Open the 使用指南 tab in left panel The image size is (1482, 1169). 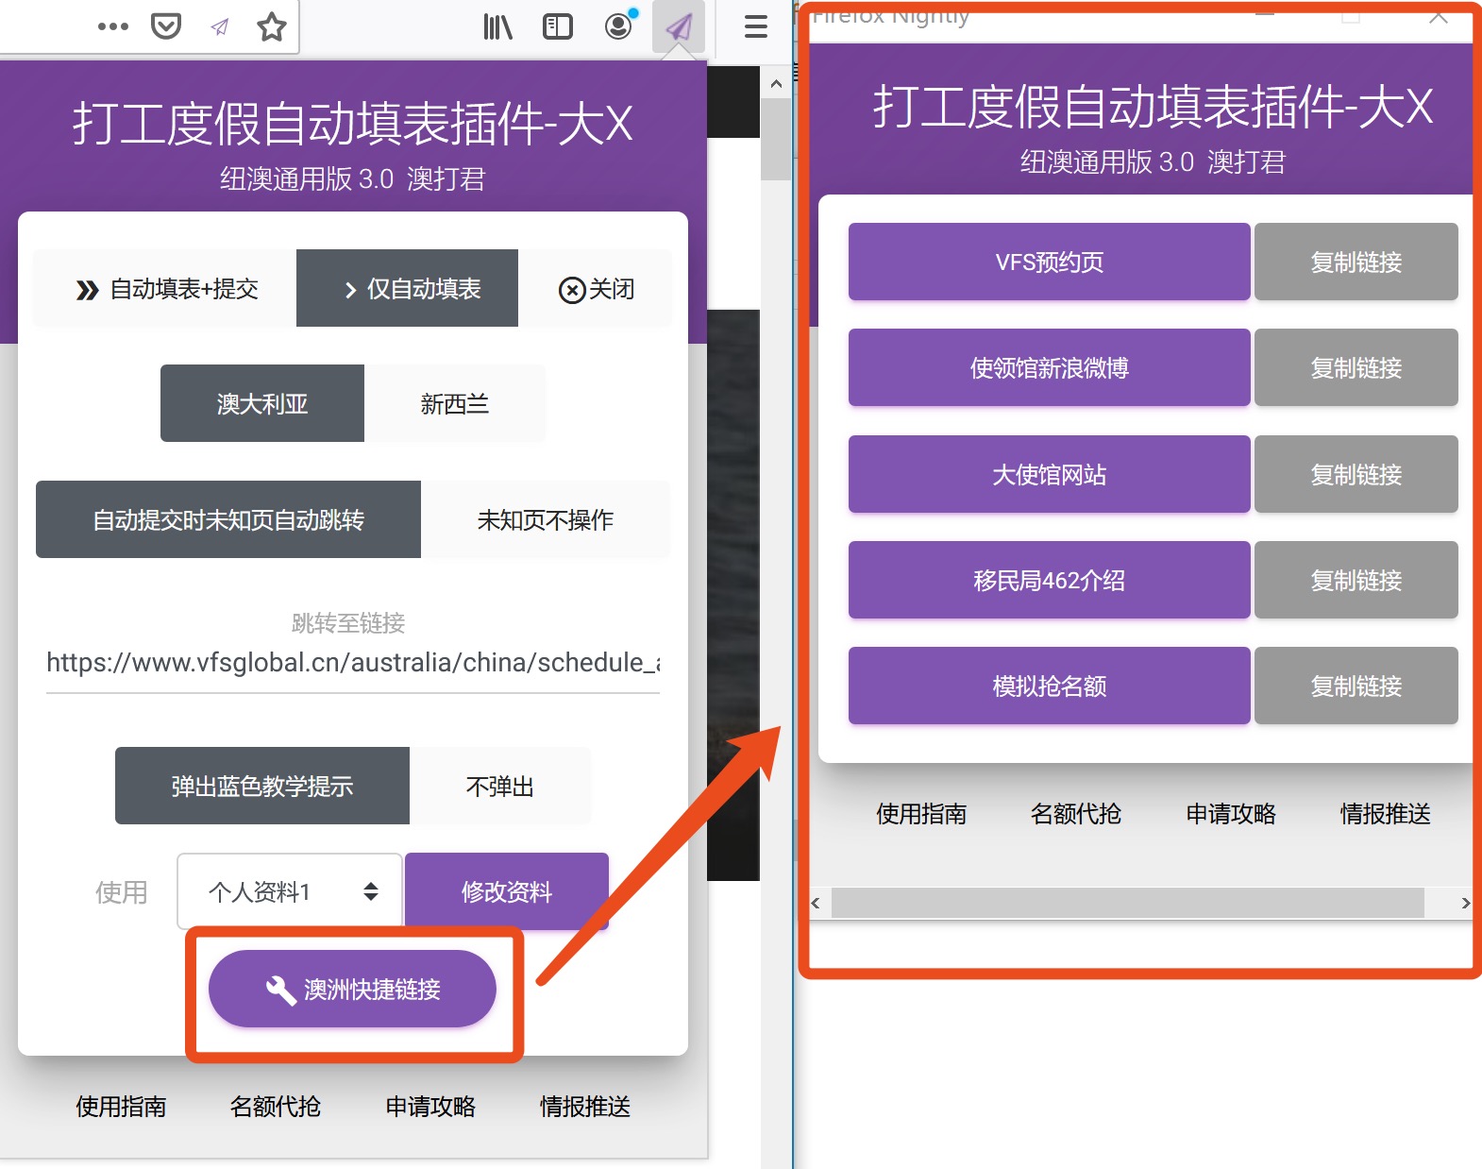121,1106
